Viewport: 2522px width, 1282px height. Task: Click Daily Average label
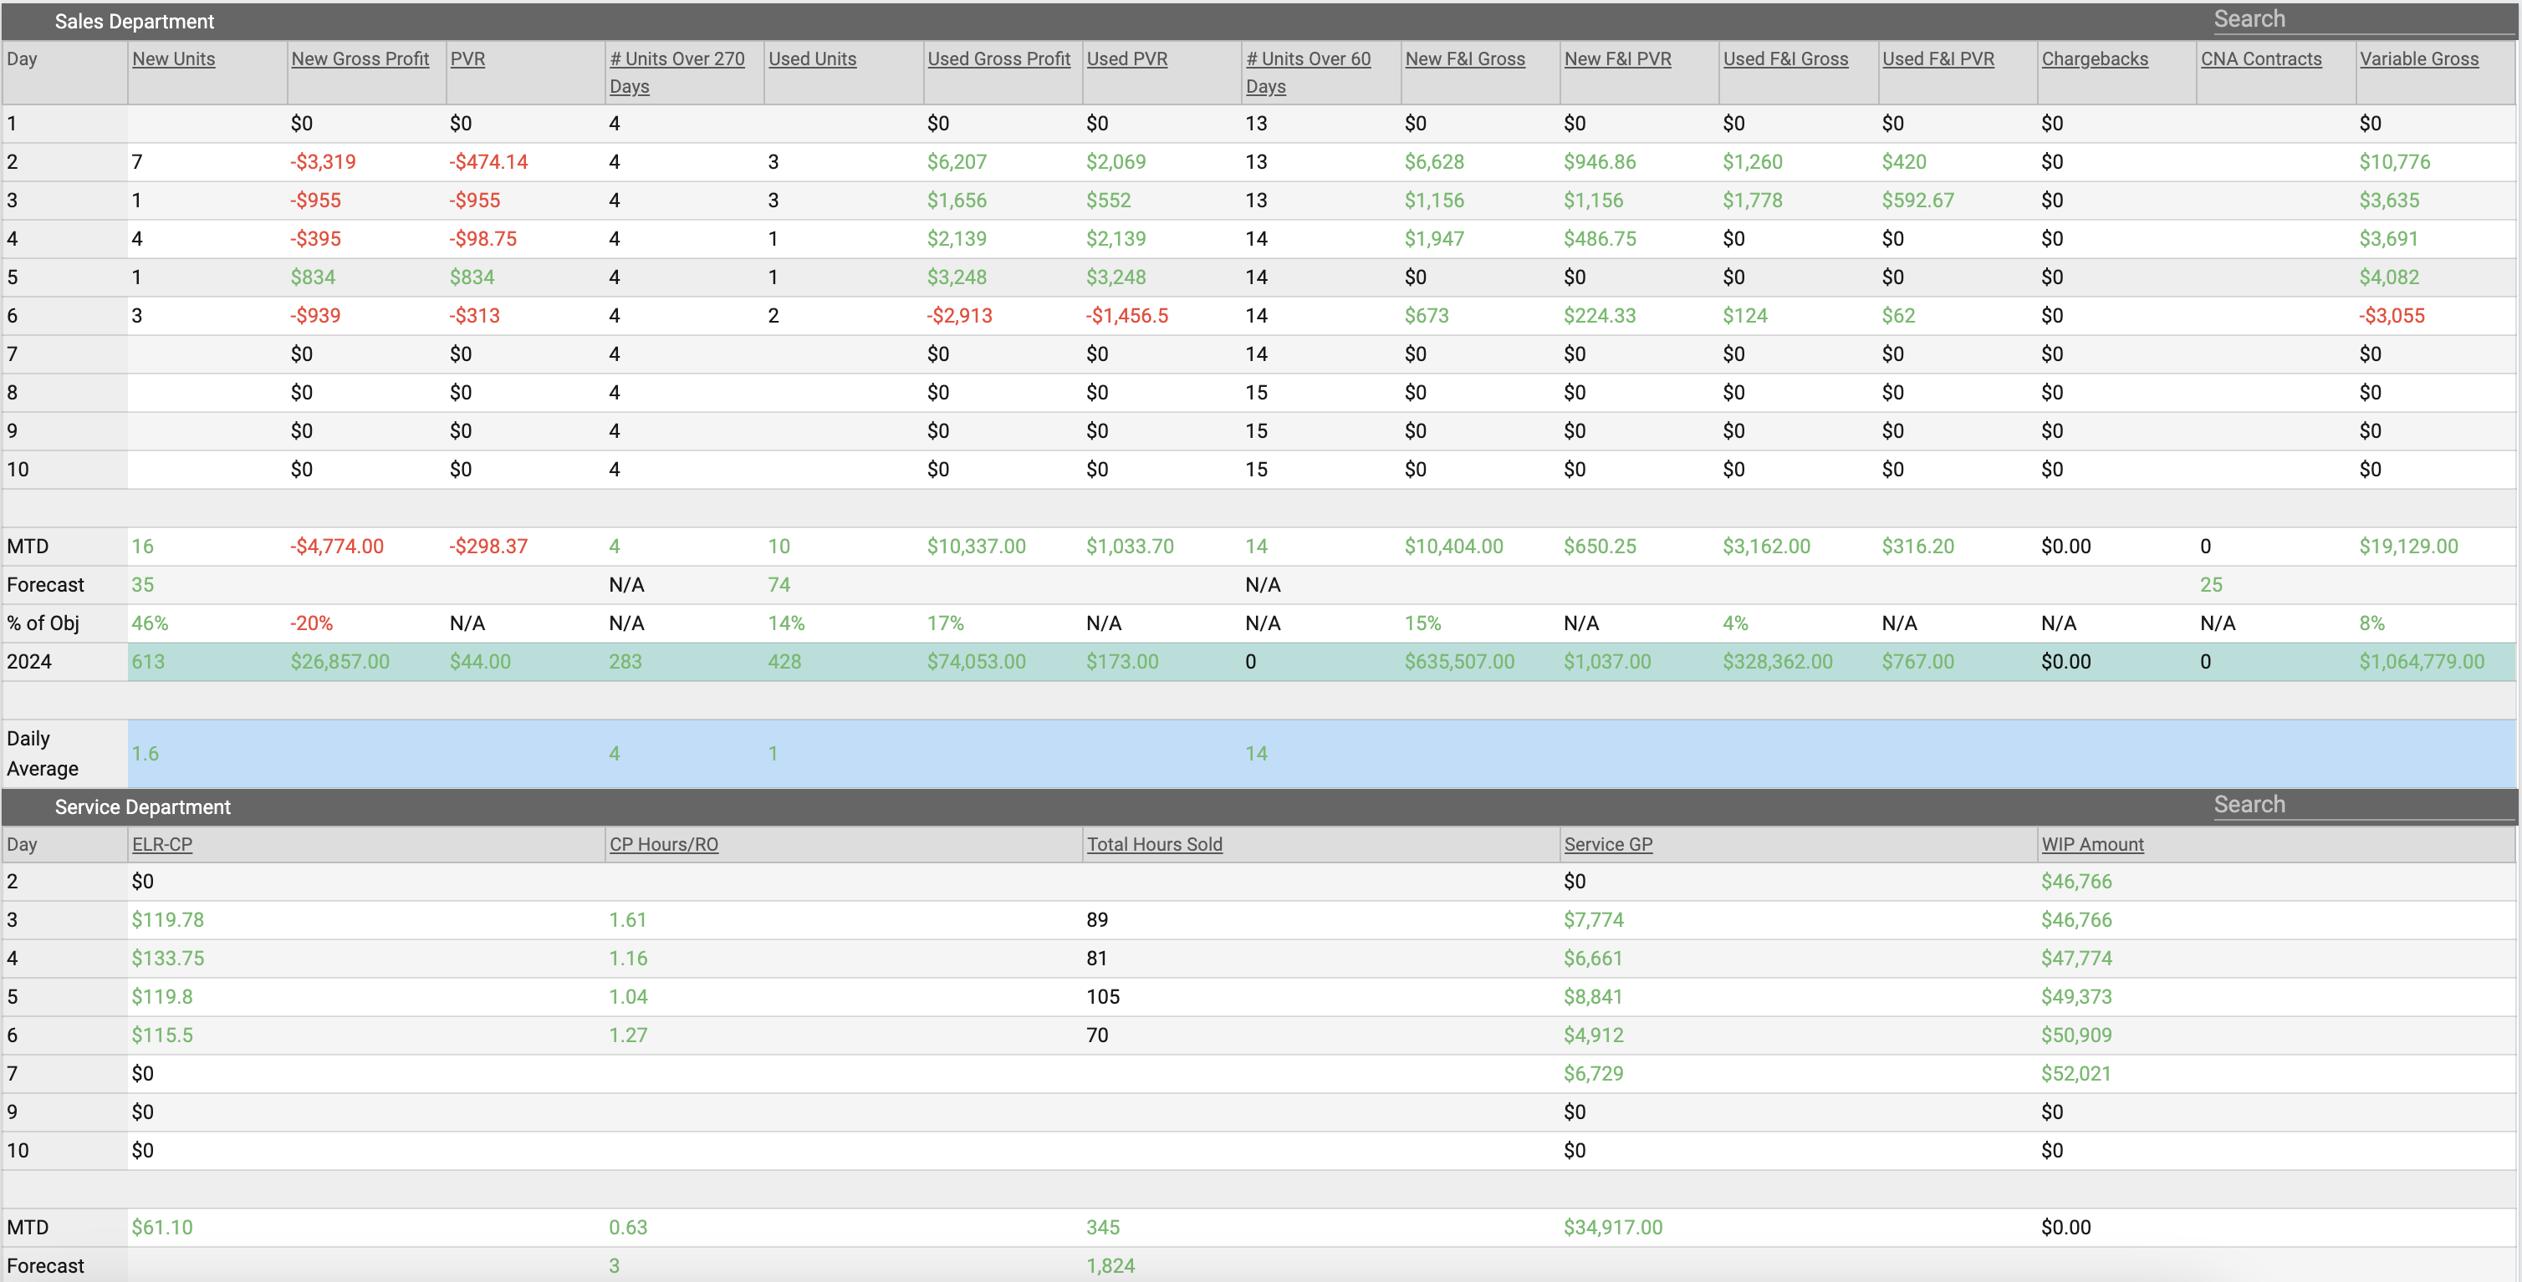point(42,754)
